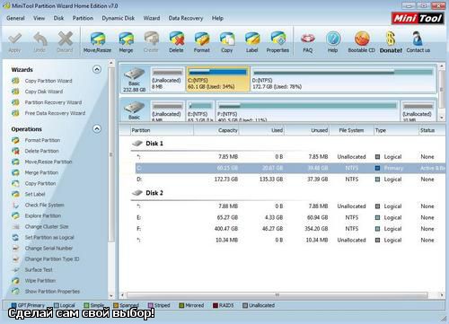This screenshot has width=449, height=324.
Task: Choose Delete Partition operation
Action: pos(41,151)
